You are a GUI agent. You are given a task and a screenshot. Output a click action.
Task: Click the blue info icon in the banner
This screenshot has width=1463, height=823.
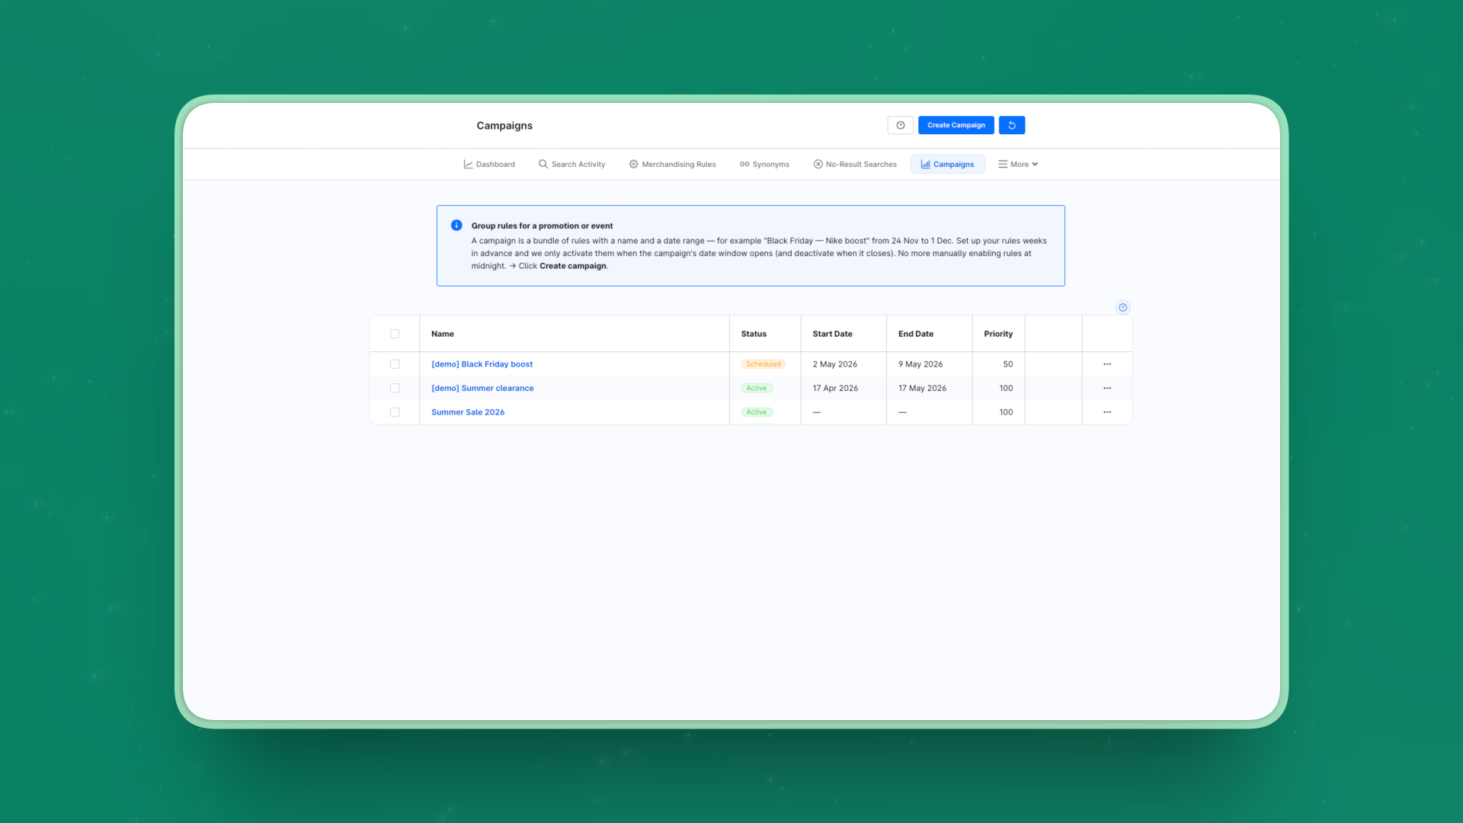(456, 226)
